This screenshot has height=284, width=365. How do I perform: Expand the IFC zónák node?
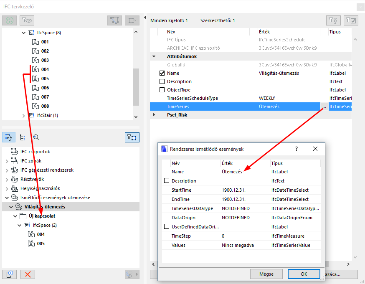(7, 161)
